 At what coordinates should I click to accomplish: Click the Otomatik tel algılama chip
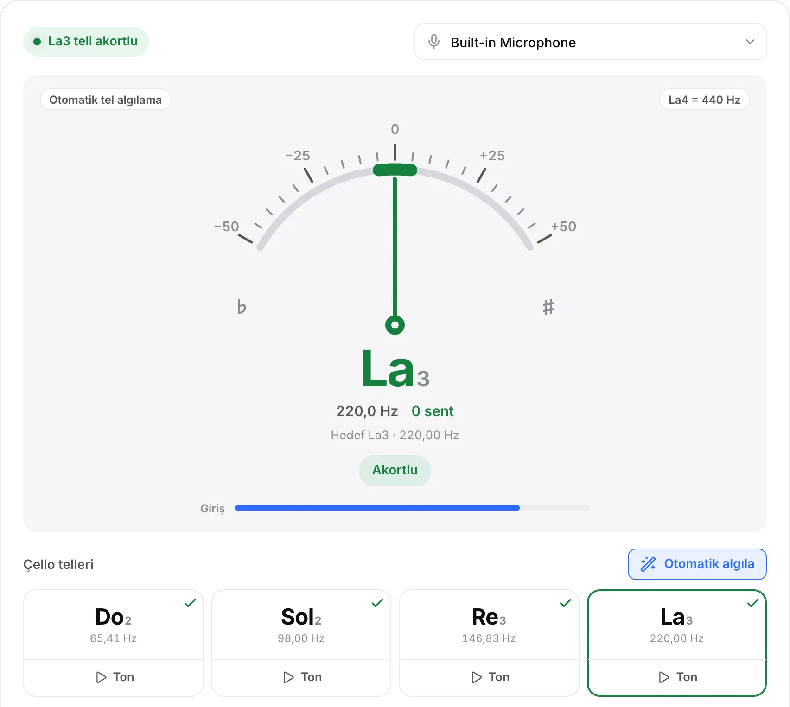(x=106, y=100)
